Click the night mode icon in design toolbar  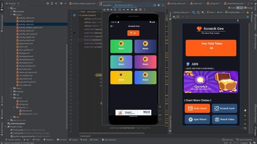coord(203,12)
